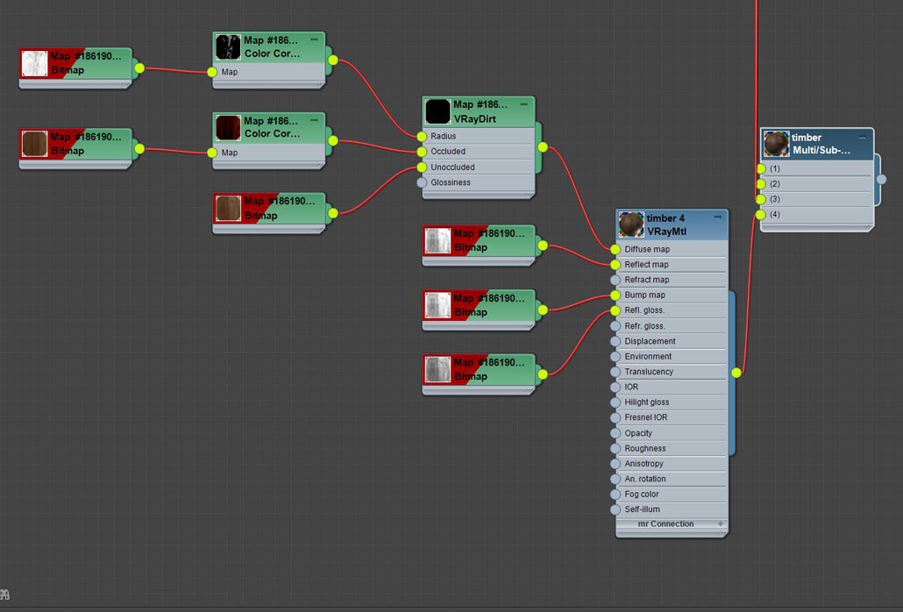Collapse the Color Correction node with the black thumbnail

point(314,39)
